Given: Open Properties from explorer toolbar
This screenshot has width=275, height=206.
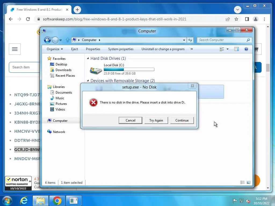Looking at the screenshot, I should (x=93, y=49).
